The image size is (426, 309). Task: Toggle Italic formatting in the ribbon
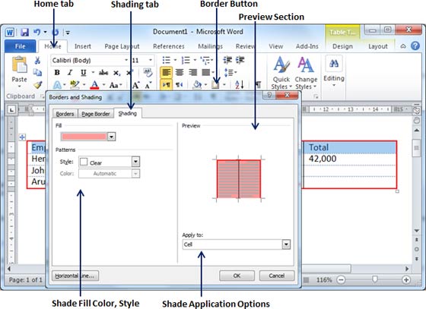(70, 73)
